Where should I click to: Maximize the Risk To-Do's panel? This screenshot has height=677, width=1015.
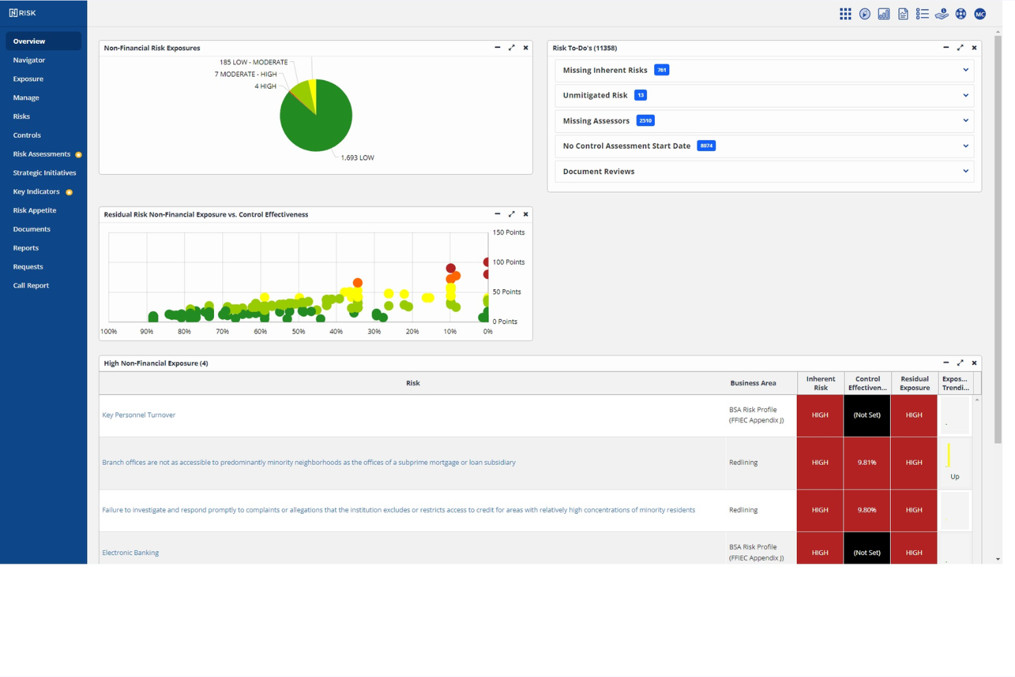[959, 48]
